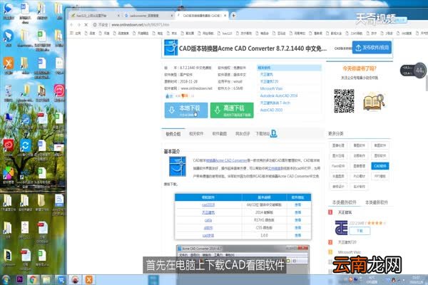Open cad2018 link in the table
The image size is (428, 285).
(x=208, y=204)
